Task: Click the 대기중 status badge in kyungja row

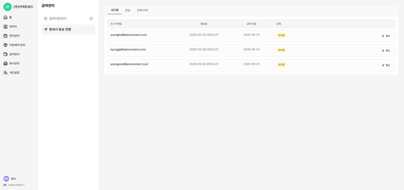Action: point(281,50)
